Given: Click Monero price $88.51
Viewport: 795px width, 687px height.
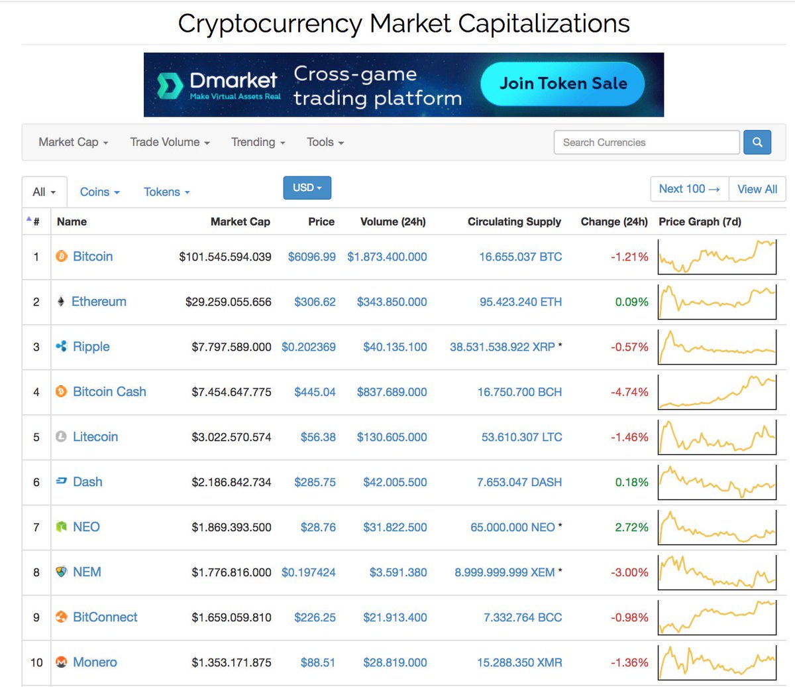Looking at the screenshot, I should coord(318,662).
